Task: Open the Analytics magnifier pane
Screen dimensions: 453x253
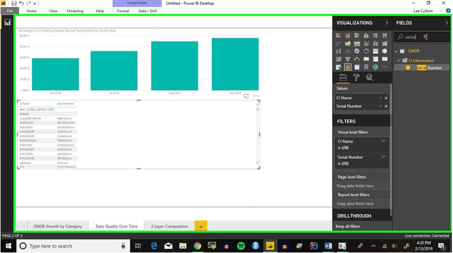Action: 369,78
